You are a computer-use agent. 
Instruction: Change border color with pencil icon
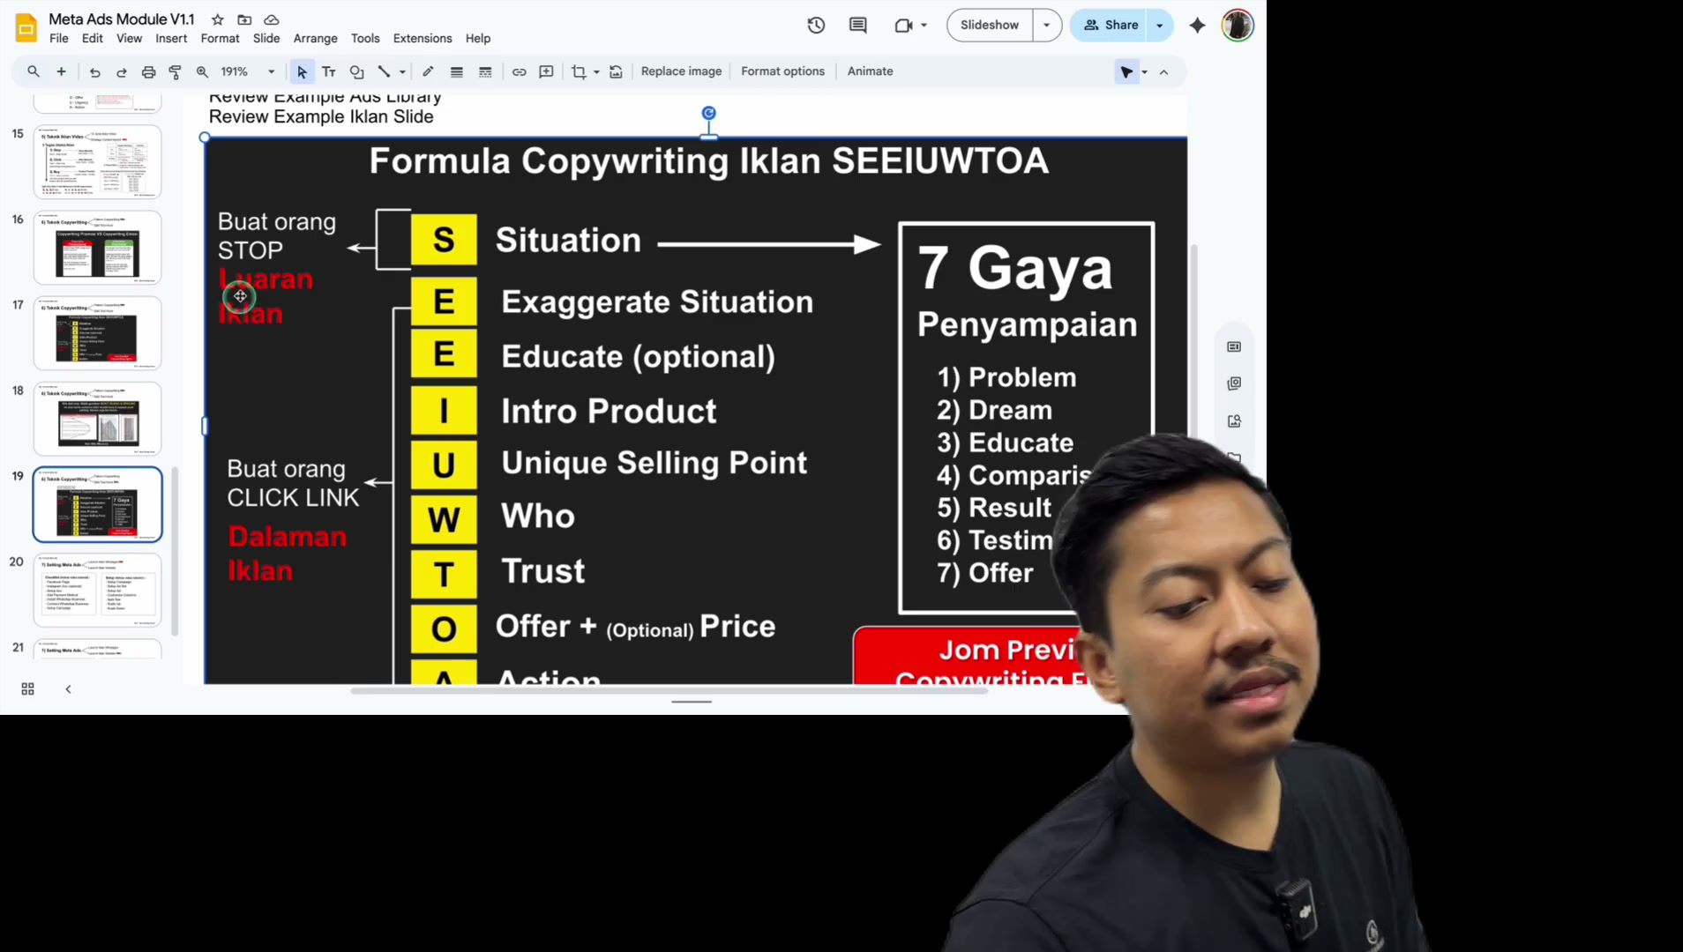click(428, 71)
